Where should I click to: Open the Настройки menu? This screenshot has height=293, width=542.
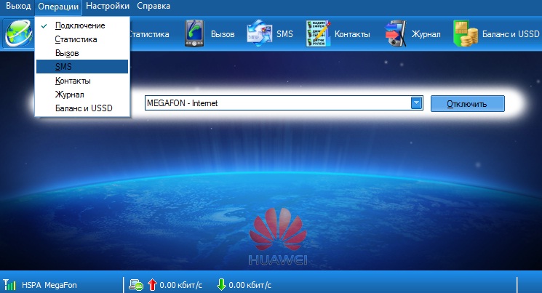click(108, 7)
